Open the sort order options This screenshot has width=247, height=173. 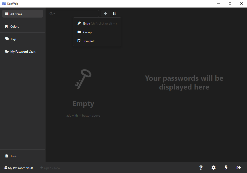[114, 13]
